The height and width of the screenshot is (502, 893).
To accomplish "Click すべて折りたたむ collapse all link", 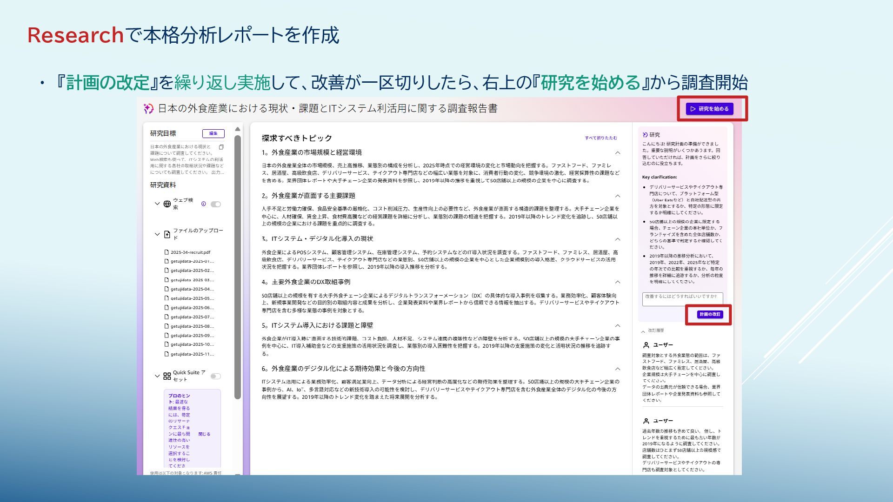I will pyautogui.click(x=601, y=138).
